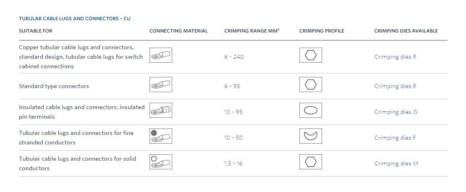Select the Crimping Dies Available column header
Screen dimensions: 466x192
(406, 31)
